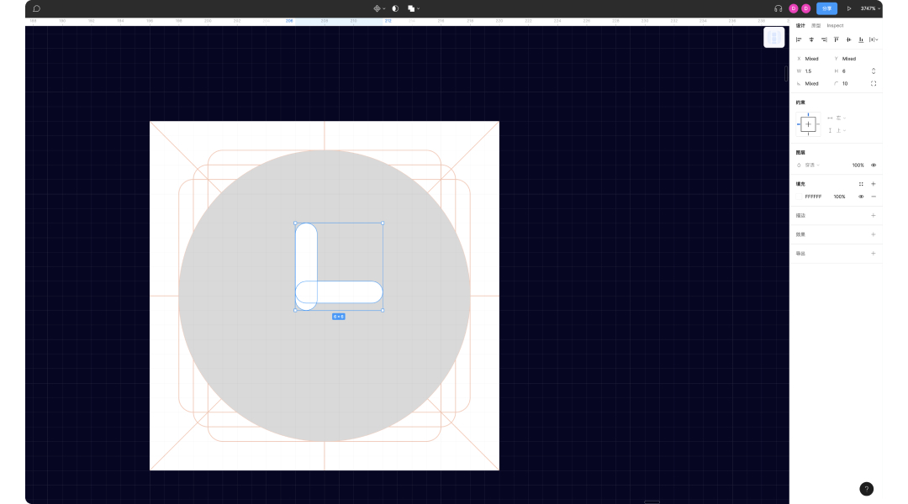Toggle the FFFFFF fill visibility eye

point(861,197)
